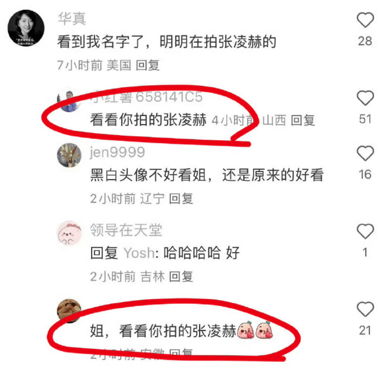
Task: Open the username jen9999
Action: coord(117,152)
